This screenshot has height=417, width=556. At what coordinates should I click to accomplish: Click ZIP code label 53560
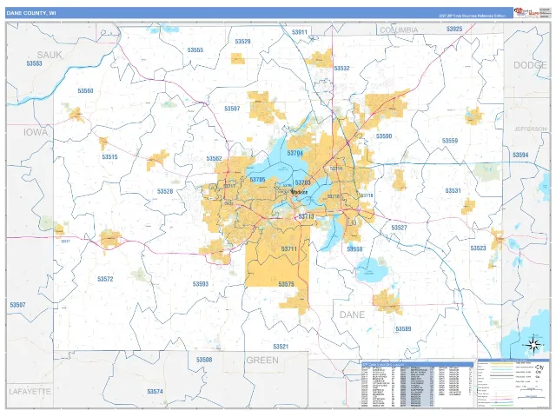click(x=85, y=90)
